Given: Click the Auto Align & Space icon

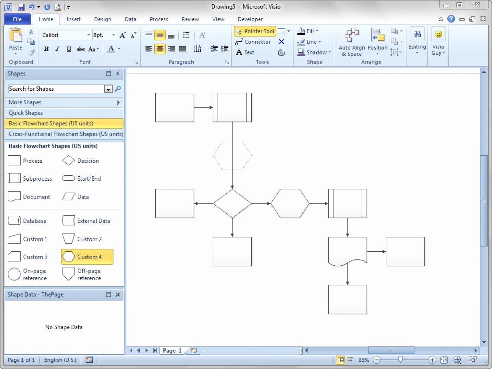Looking at the screenshot, I should (352, 34).
